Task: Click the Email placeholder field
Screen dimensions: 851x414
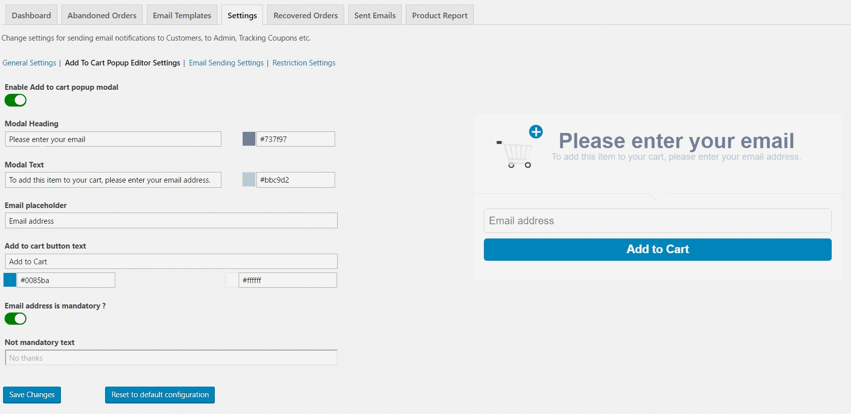Action: [171, 221]
